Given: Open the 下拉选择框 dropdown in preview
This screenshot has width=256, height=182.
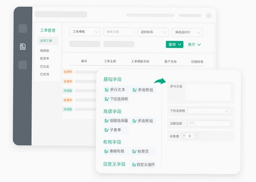Looking at the screenshot, I should click(209, 111).
